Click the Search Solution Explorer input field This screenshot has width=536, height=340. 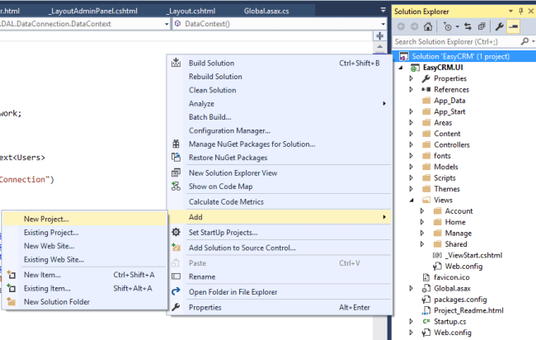pyautogui.click(x=456, y=42)
